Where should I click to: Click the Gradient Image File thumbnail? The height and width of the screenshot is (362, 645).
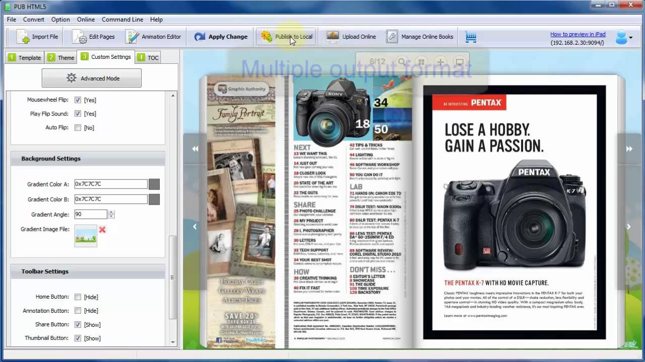point(86,235)
